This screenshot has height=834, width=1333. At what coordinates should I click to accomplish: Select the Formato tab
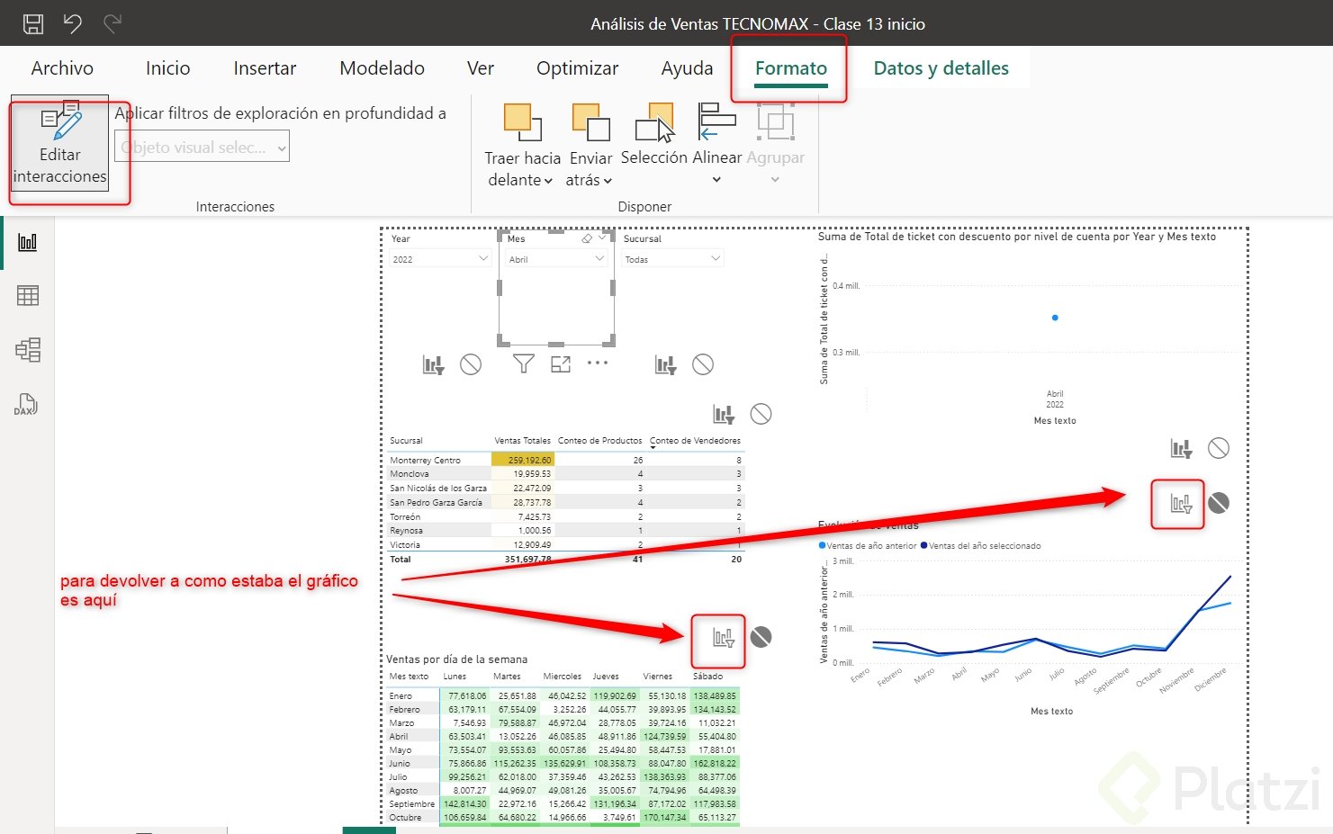791,68
